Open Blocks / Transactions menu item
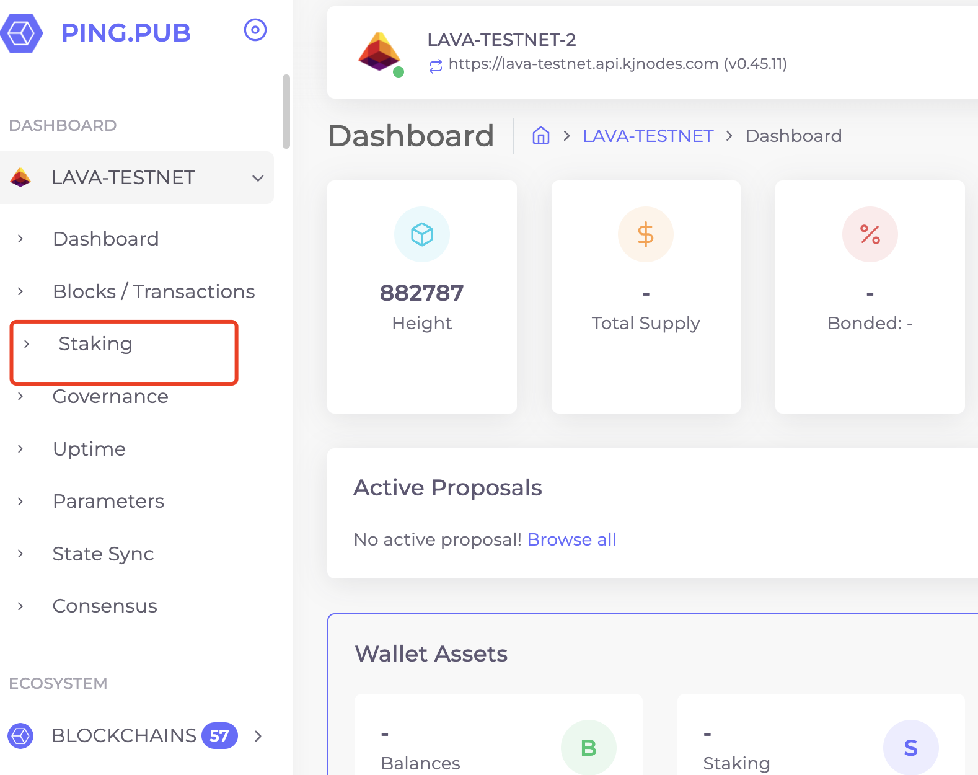The image size is (978, 775). click(154, 291)
